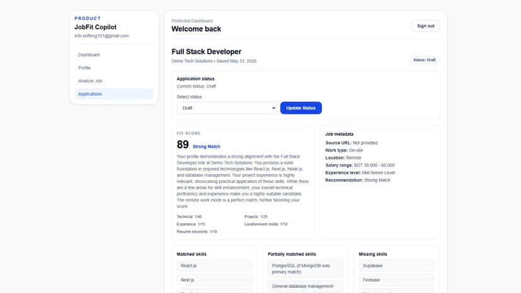The image size is (521, 293).
Task: Click the Firebase missing skill chip
Action: tap(396, 280)
